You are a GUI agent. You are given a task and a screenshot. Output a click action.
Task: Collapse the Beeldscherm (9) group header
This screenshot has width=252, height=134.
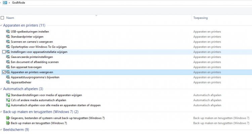1,130
